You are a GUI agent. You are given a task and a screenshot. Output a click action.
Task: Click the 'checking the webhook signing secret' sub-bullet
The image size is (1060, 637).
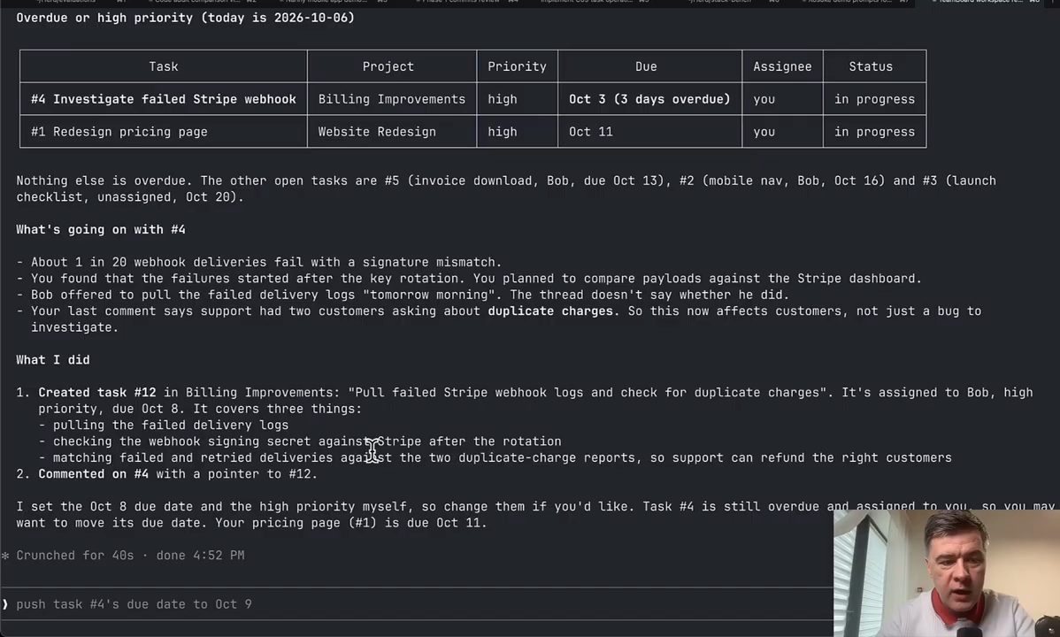(299, 441)
